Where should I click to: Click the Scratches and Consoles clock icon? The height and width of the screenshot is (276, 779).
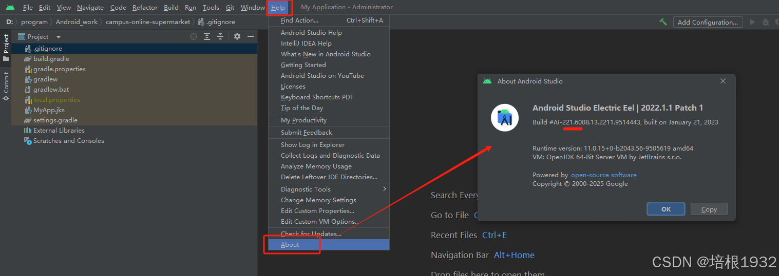28,141
